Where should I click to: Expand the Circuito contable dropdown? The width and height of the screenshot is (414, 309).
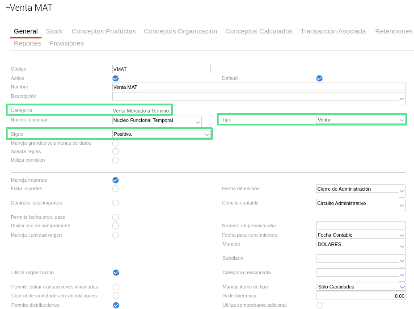pos(401,205)
